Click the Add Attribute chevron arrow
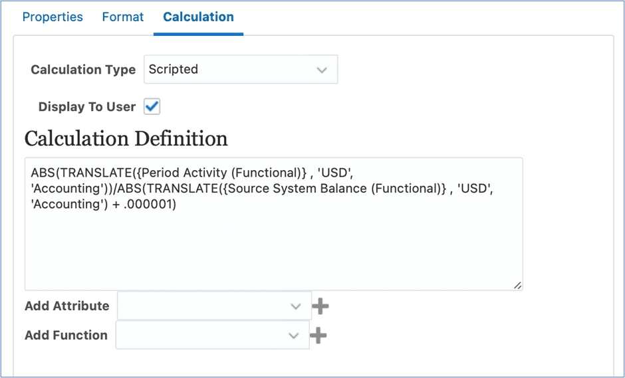This screenshot has height=378, width=625. pos(295,306)
